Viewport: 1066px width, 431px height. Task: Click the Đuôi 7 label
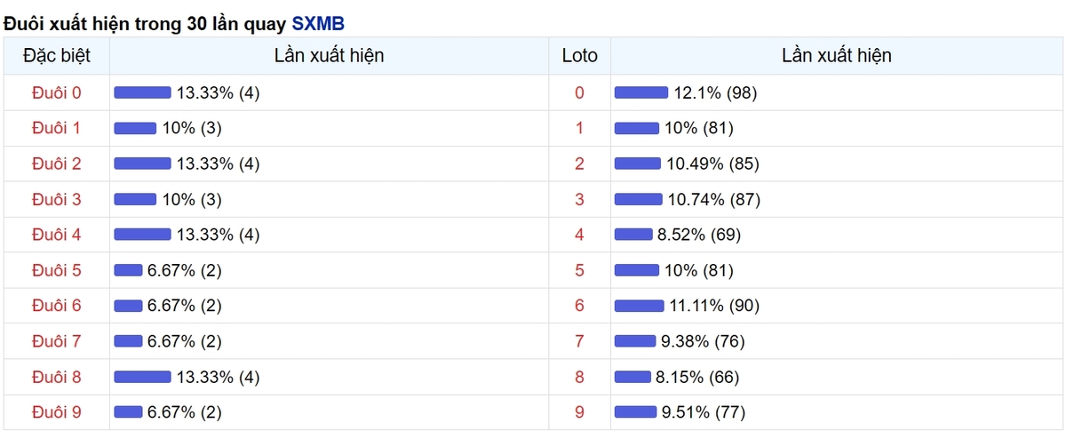(56, 341)
